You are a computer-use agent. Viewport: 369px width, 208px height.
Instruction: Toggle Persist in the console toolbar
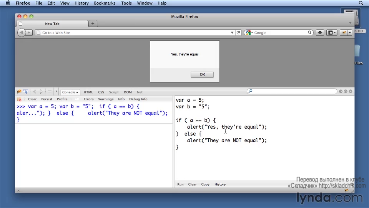pyautogui.click(x=47, y=99)
